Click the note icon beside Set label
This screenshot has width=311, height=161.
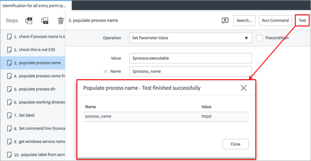point(9,116)
